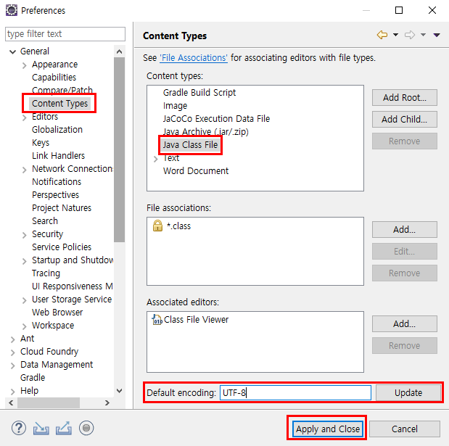Click the Eclipse Preferences window icon
The height and width of the screenshot is (446, 449).
click(x=12, y=10)
